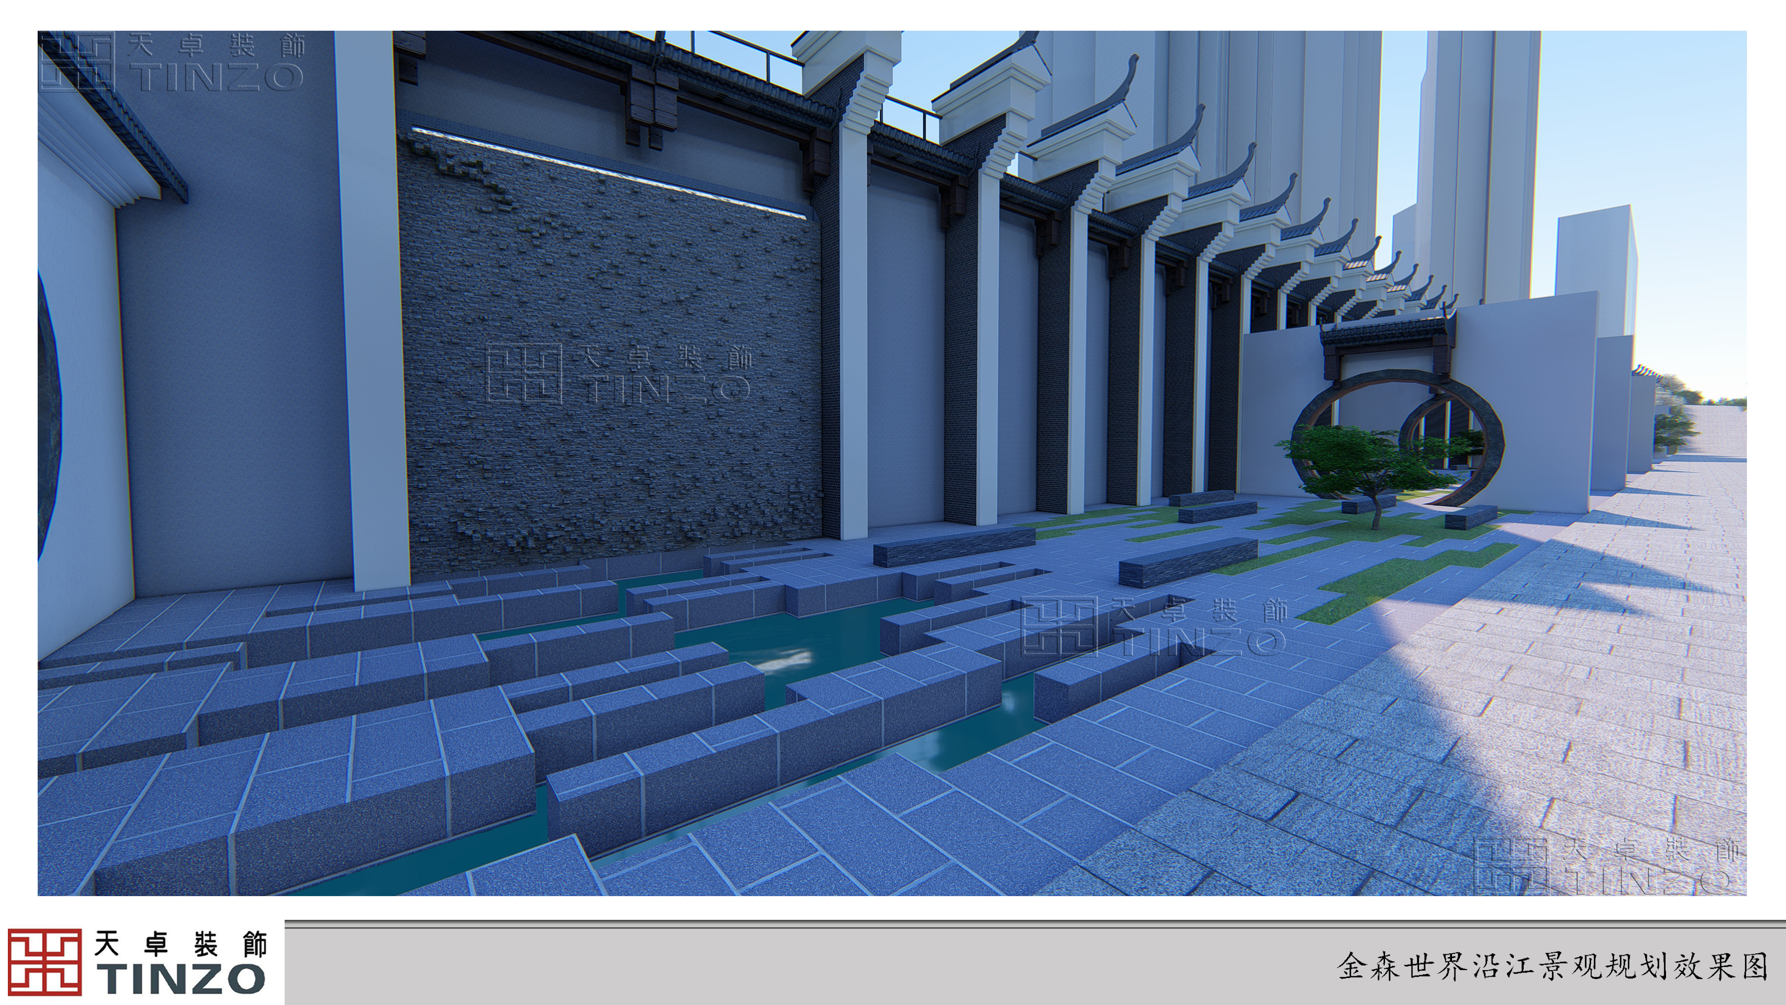Click the TINZO watermark over the water channel
1786x1005 pixels.
tap(1153, 627)
